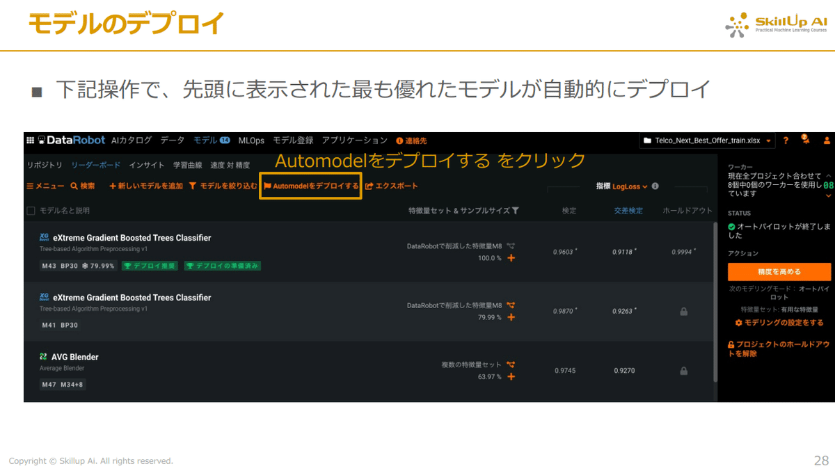The height and width of the screenshot is (473, 835).
Task: Click the 検索 search button
Action: pos(83,186)
